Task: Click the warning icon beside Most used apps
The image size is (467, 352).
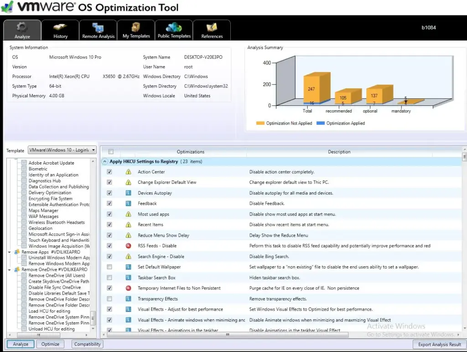Action: tap(128, 214)
